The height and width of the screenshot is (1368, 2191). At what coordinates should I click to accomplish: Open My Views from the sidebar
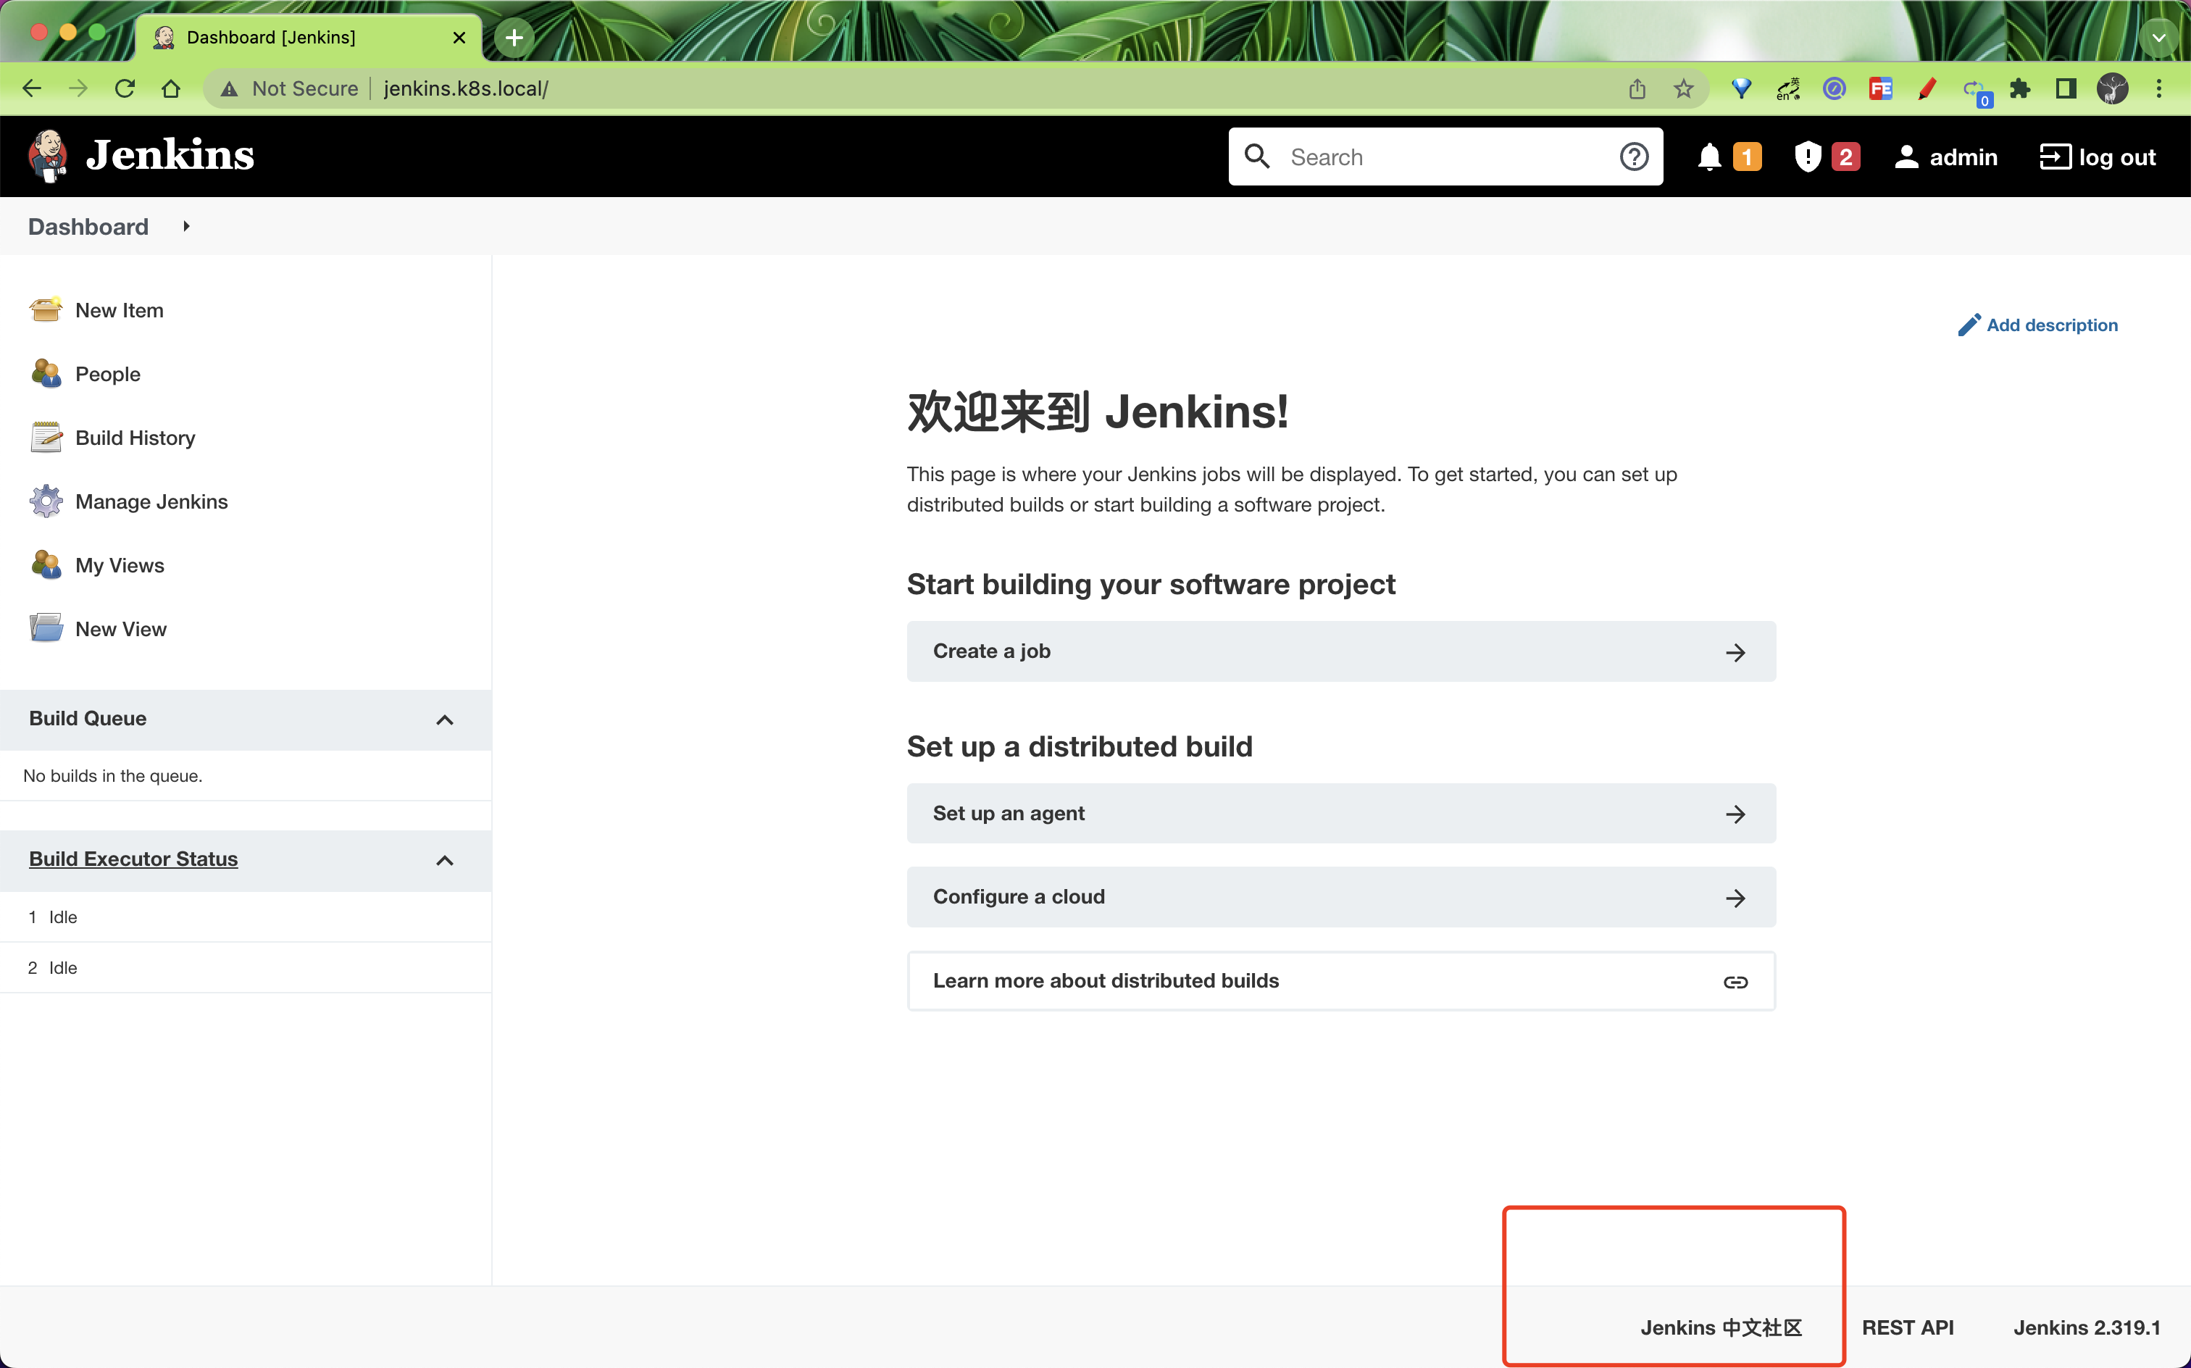click(x=46, y=564)
